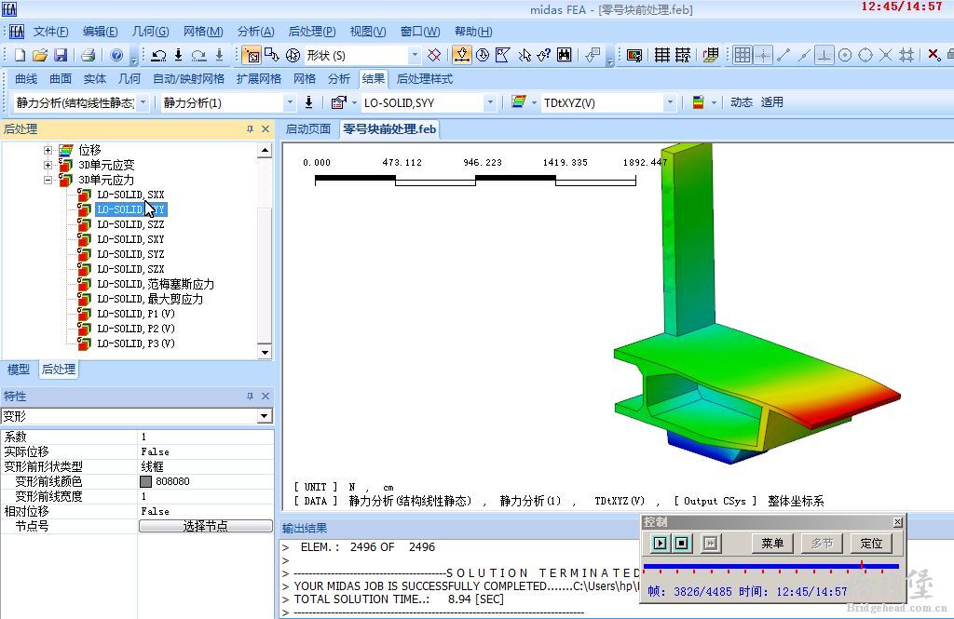Open the 后处理(P) menu
The image size is (954, 619).
[x=311, y=32]
